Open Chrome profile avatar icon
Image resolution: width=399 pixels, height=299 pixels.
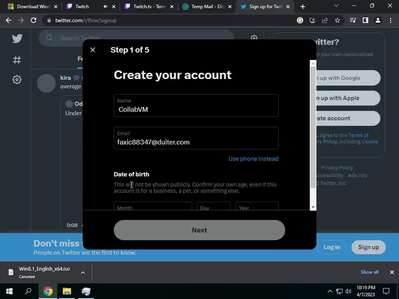[378, 20]
